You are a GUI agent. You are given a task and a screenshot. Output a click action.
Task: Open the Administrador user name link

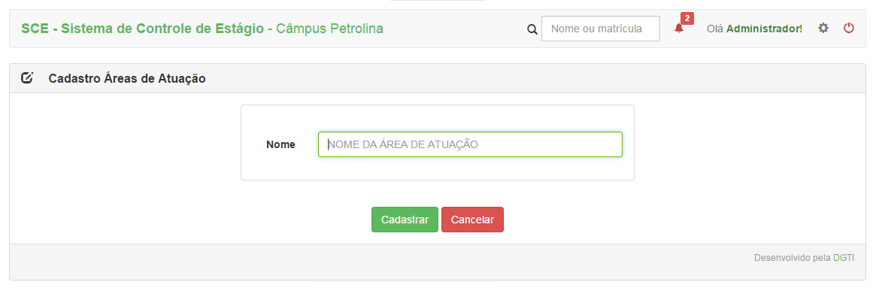(x=764, y=28)
